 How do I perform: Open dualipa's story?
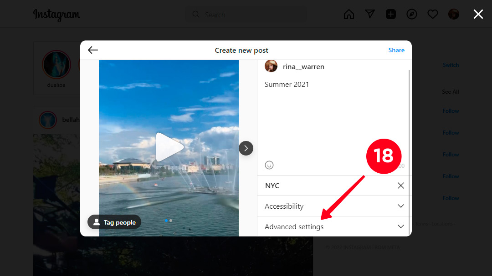[x=56, y=65]
